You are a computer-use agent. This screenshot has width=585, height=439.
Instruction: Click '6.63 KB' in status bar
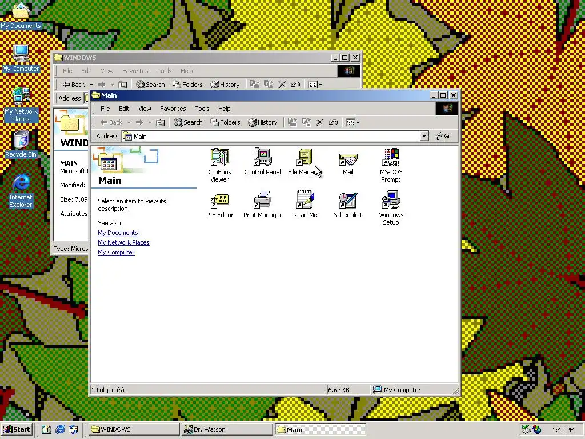click(x=339, y=390)
